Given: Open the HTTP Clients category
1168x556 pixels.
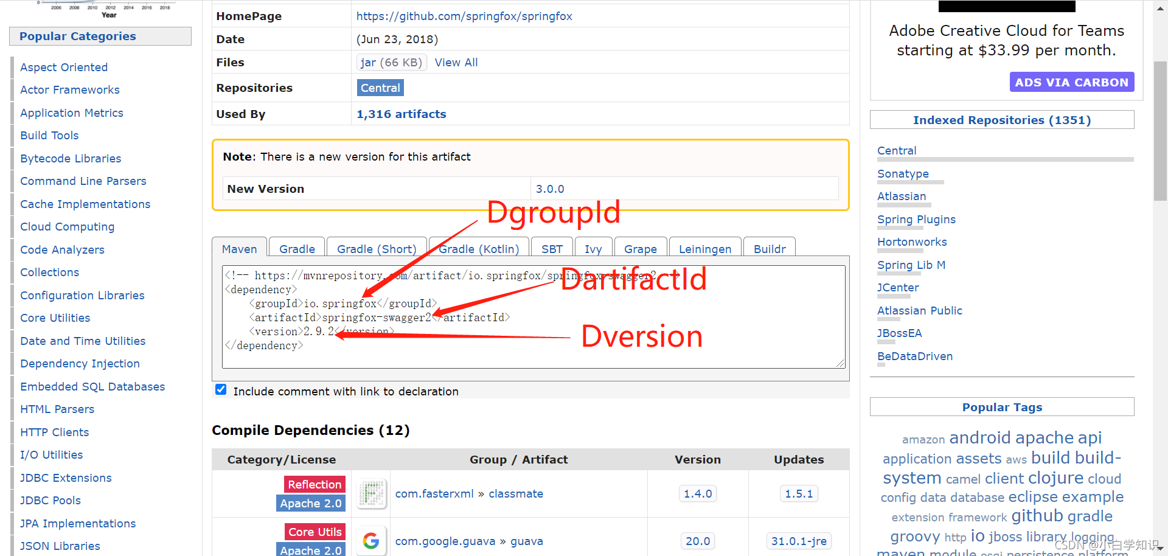Looking at the screenshot, I should (54, 433).
